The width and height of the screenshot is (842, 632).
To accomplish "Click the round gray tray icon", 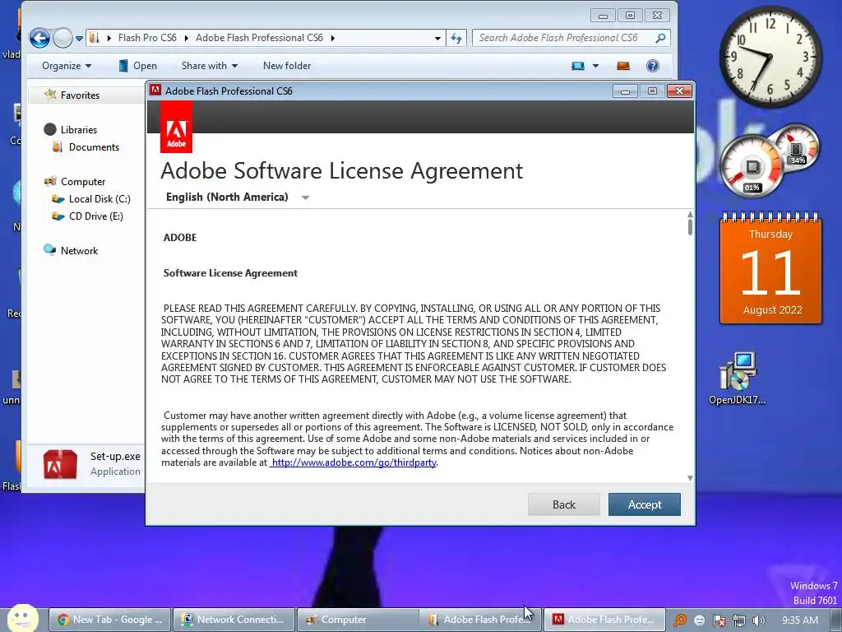I will pyautogui.click(x=699, y=620).
